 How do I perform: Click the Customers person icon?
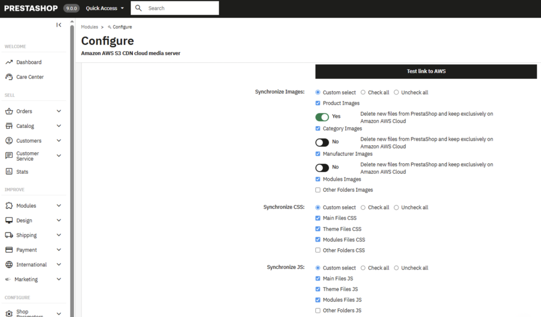9,141
